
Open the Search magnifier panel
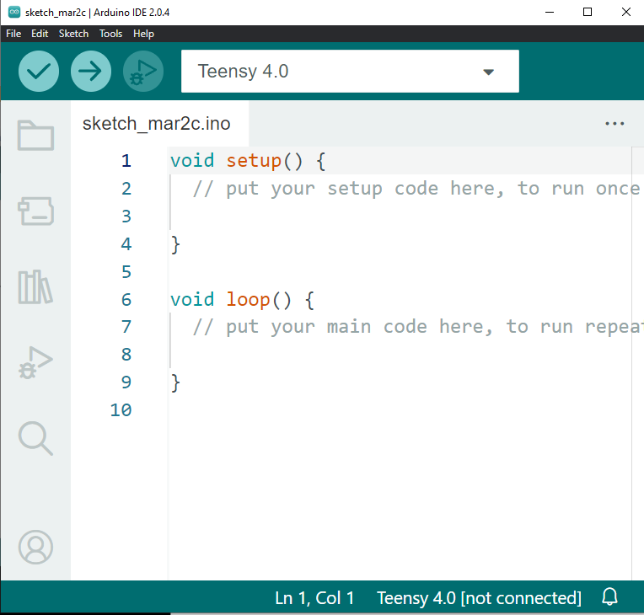point(35,438)
